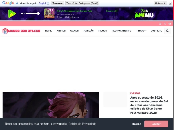Adjust the radio volume slider

click(32, 14)
